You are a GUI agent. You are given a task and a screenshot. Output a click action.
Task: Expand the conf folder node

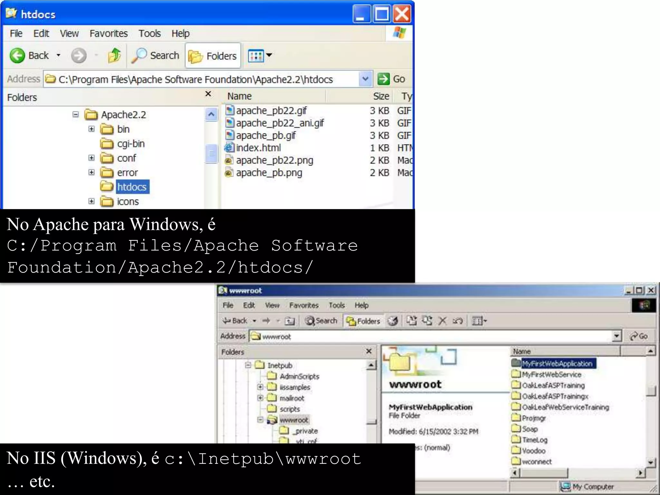coord(92,158)
